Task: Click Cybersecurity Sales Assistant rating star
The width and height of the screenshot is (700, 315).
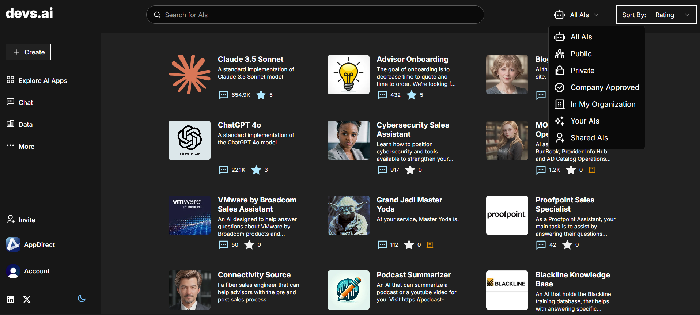Action: (410, 170)
